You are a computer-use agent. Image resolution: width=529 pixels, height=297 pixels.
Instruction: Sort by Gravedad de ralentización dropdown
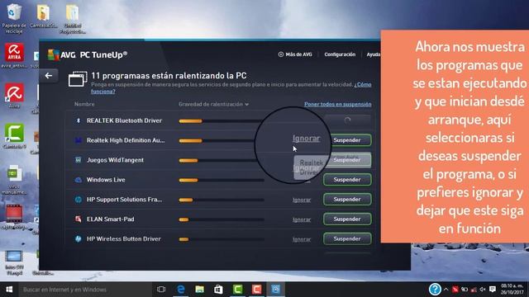pyautogui.click(x=213, y=105)
